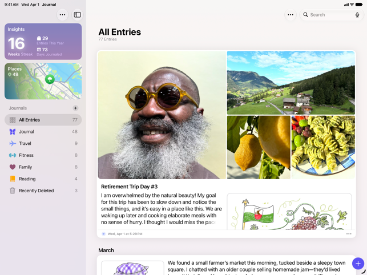Open entry options ellipsis for Retirement Trip

(x=349, y=234)
